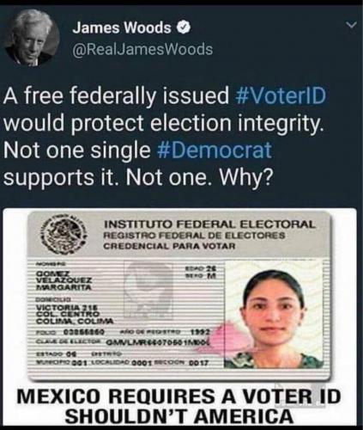Click the blue verified badge

[x=184, y=28]
